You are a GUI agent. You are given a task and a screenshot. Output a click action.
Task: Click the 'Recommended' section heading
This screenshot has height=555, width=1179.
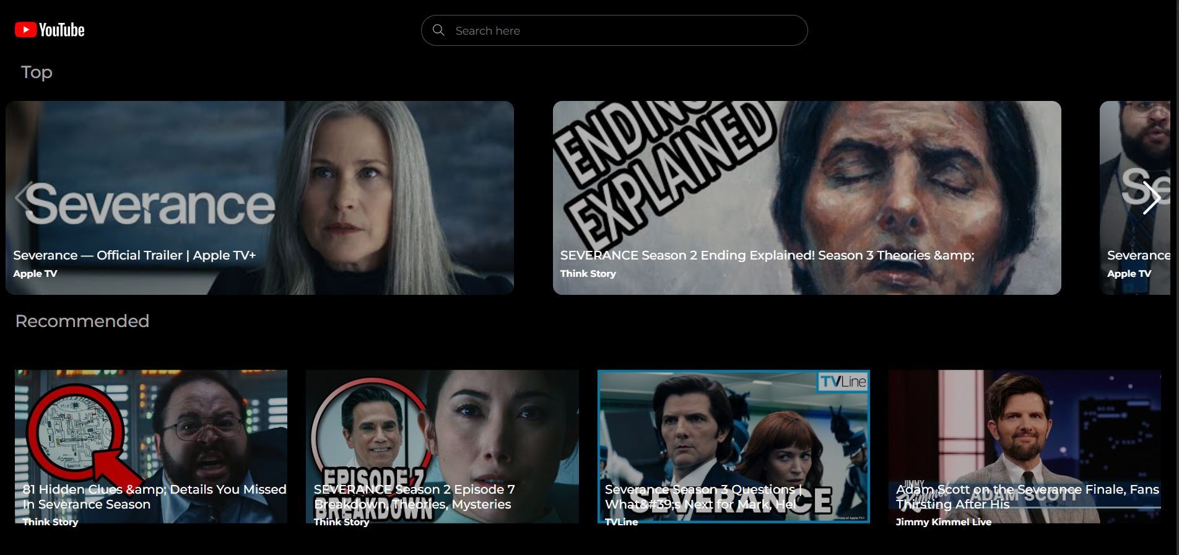click(82, 321)
